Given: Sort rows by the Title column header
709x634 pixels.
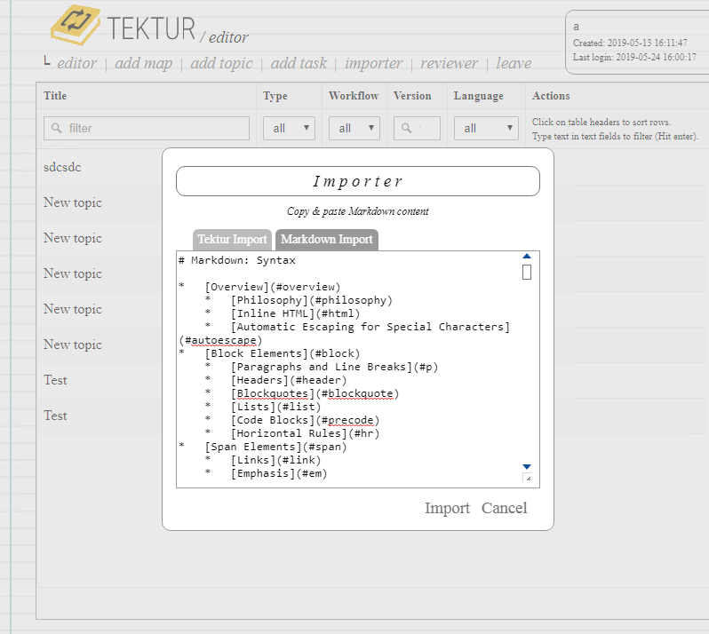Looking at the screenshot, I should [x=55, y=96].
